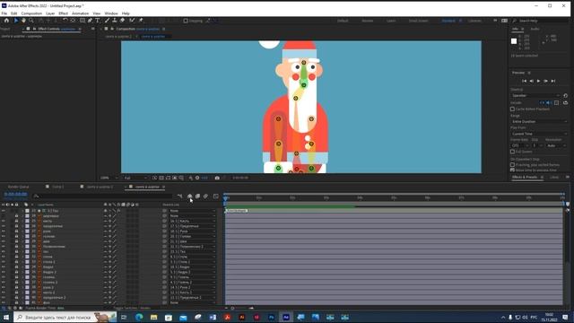
Task: Open the parent dropdown for layer 29 шея
Action: [193, 241]
